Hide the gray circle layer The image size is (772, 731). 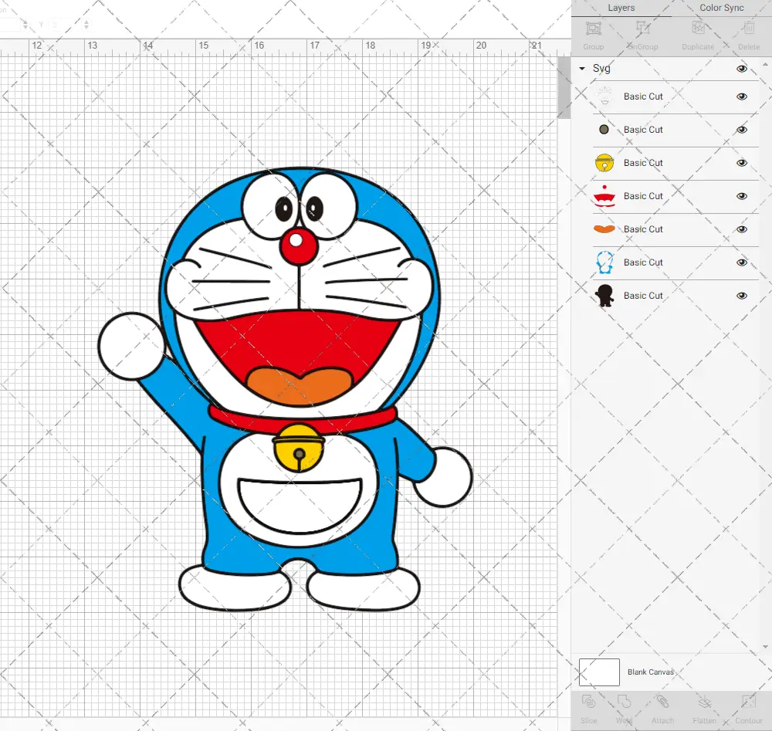coord(741,130)
